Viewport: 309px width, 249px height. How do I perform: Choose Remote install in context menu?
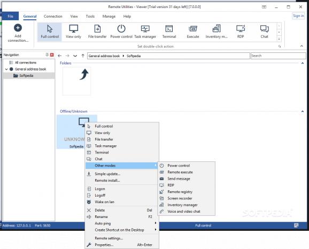[122, 181]
